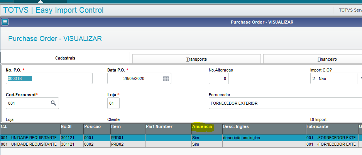Sort by the Part Number column header
362x155 pixels.
tap(168, 129)
